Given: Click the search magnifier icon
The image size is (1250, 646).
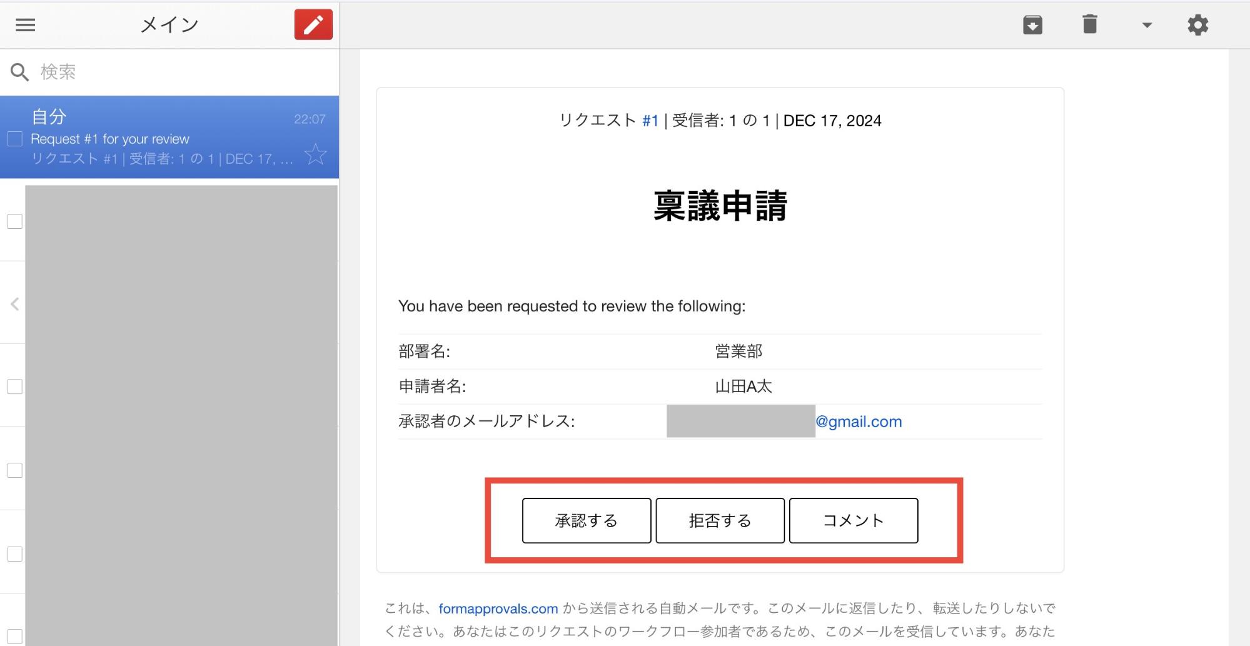Looking at the screenshot, I should [19, 72].
